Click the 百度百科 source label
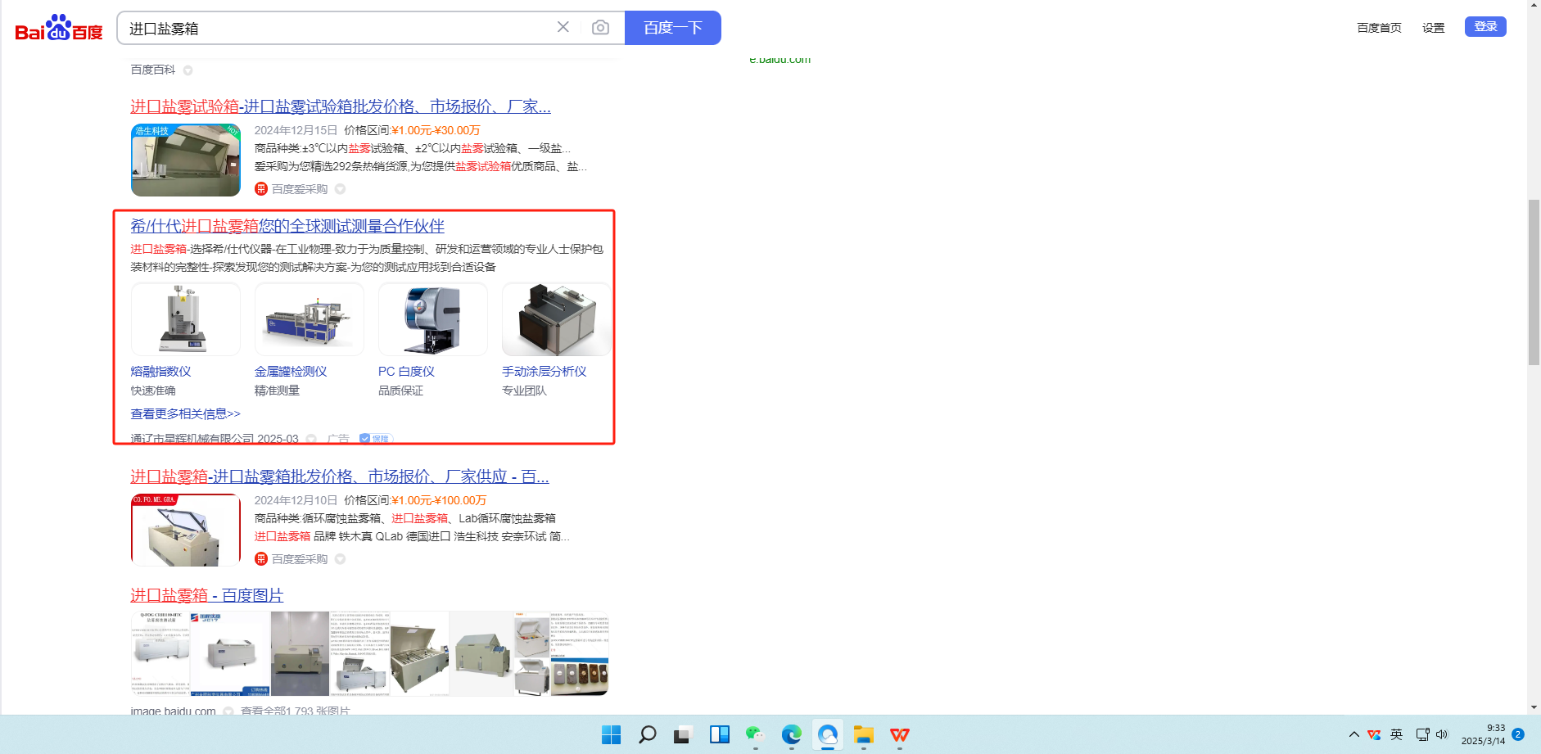The width and height of the screenshot is (1541, 754). click(x=153, y=70)
